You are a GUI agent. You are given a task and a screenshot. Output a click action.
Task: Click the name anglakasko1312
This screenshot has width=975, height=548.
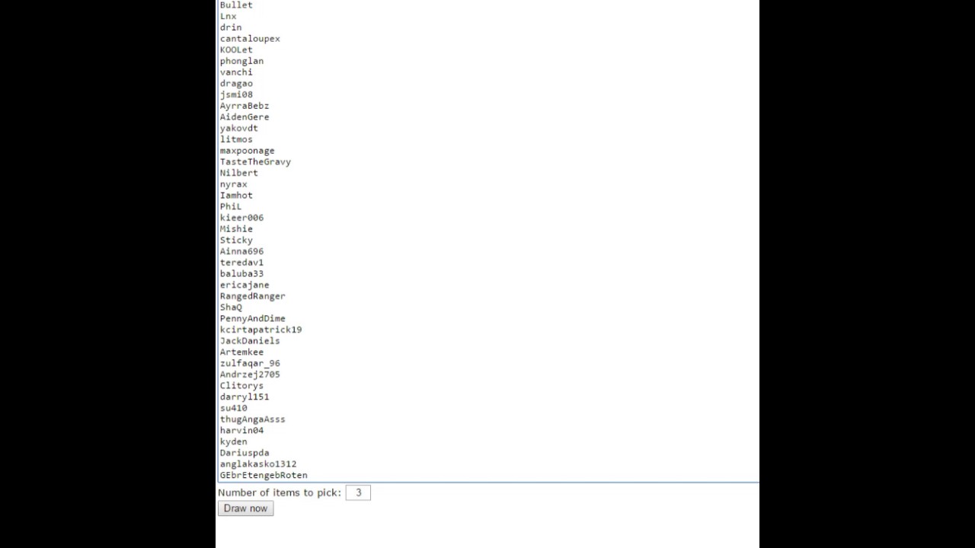pos(258,464)
